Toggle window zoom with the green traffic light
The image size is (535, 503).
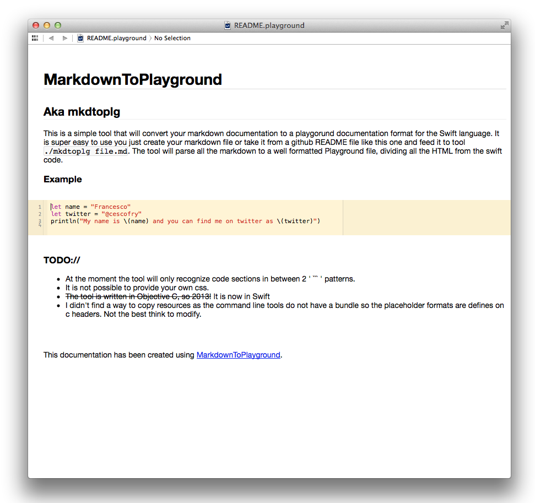point(57,25)
